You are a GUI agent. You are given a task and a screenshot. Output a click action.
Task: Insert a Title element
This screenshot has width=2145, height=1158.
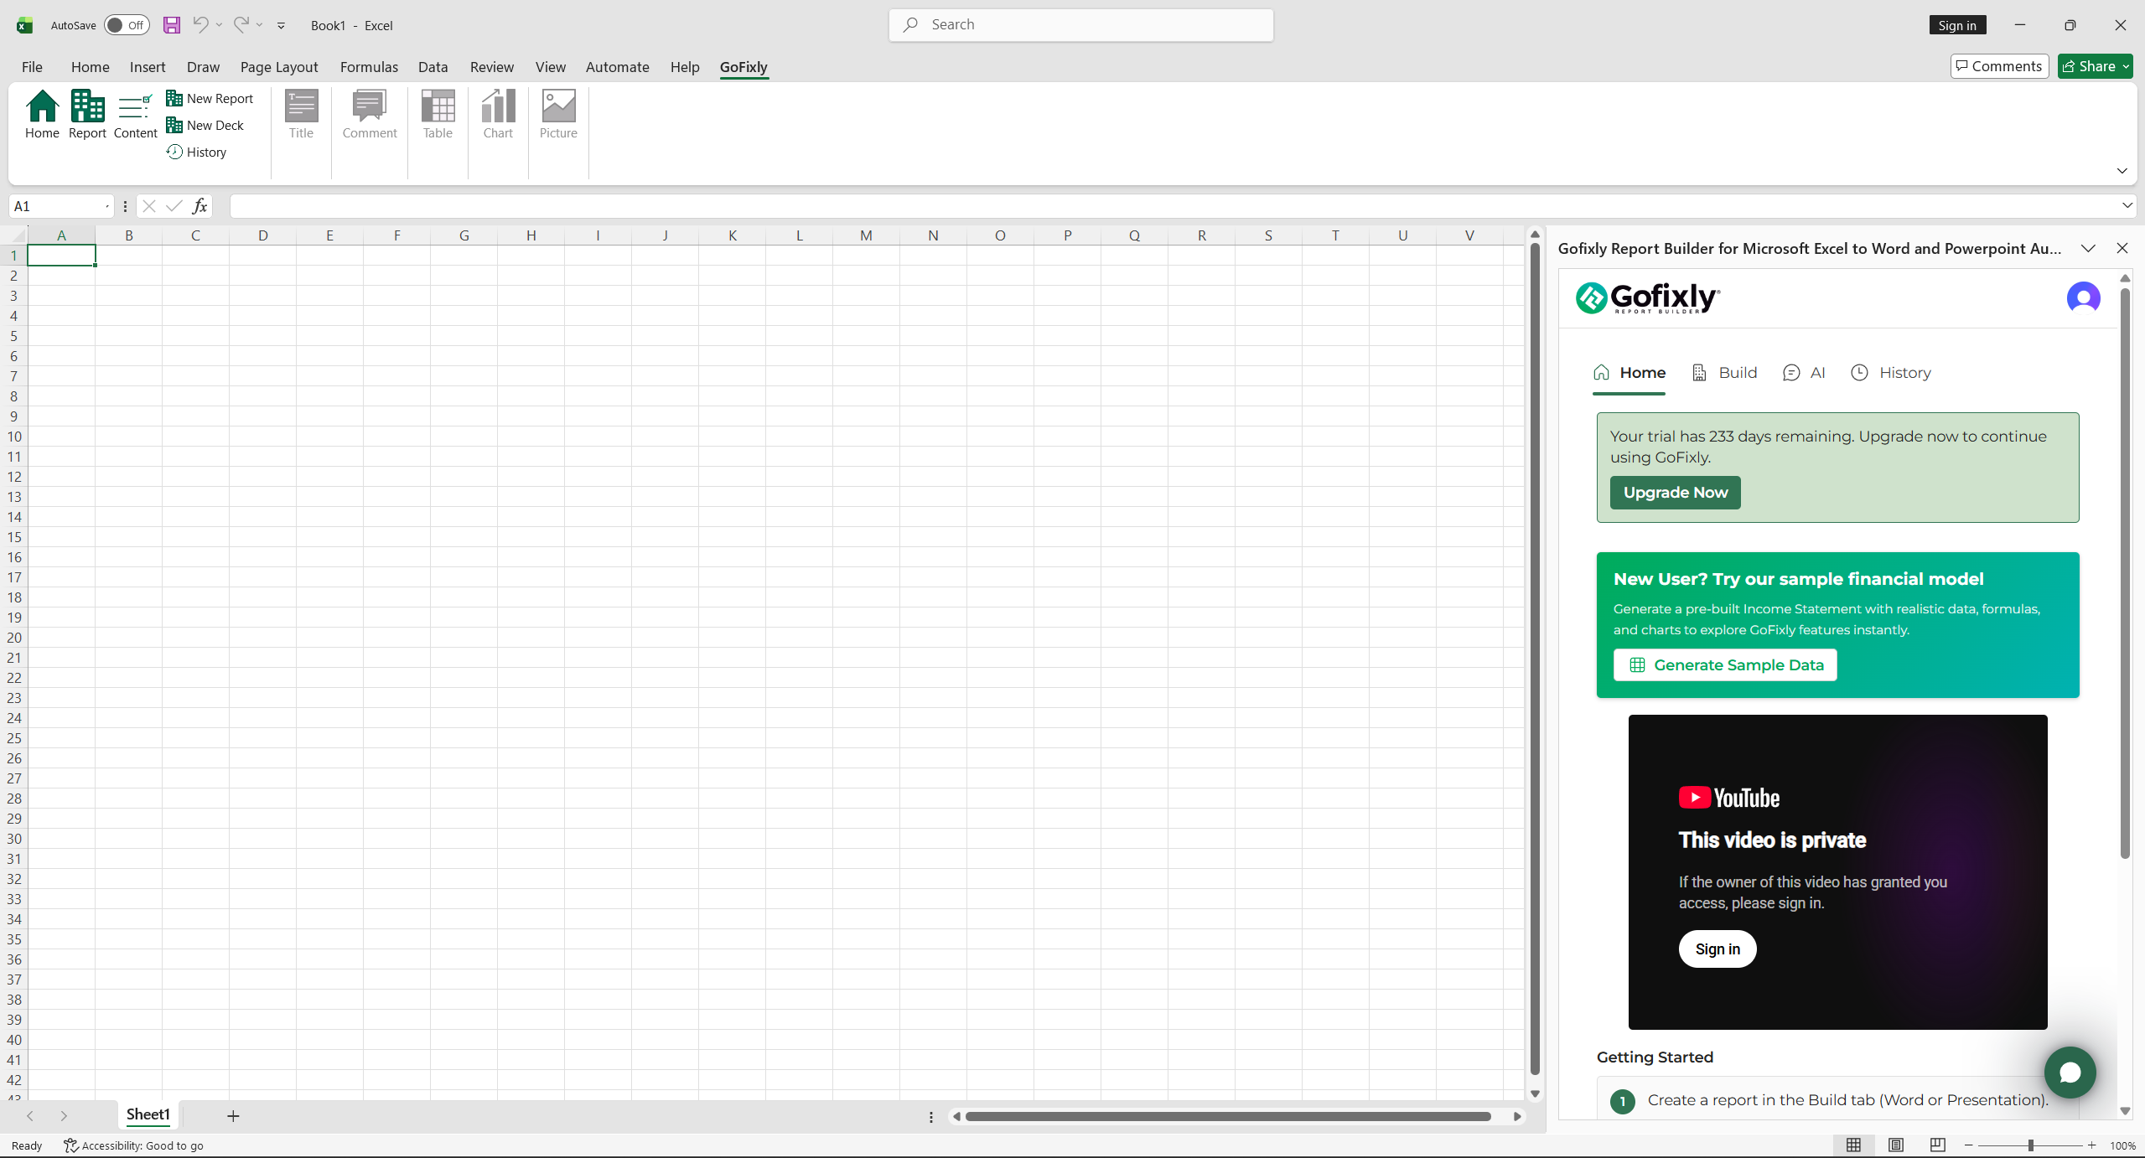(301, 114)
